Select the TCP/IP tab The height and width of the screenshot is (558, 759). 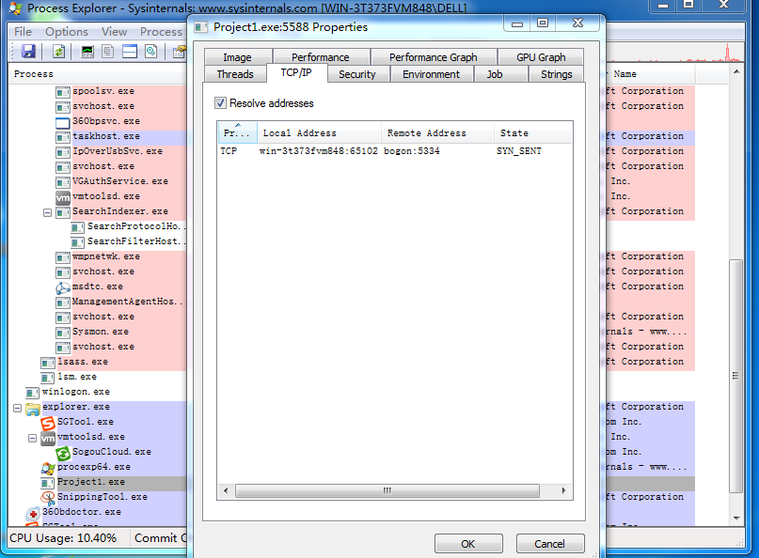pyautogui.click(x=296, y=72)
